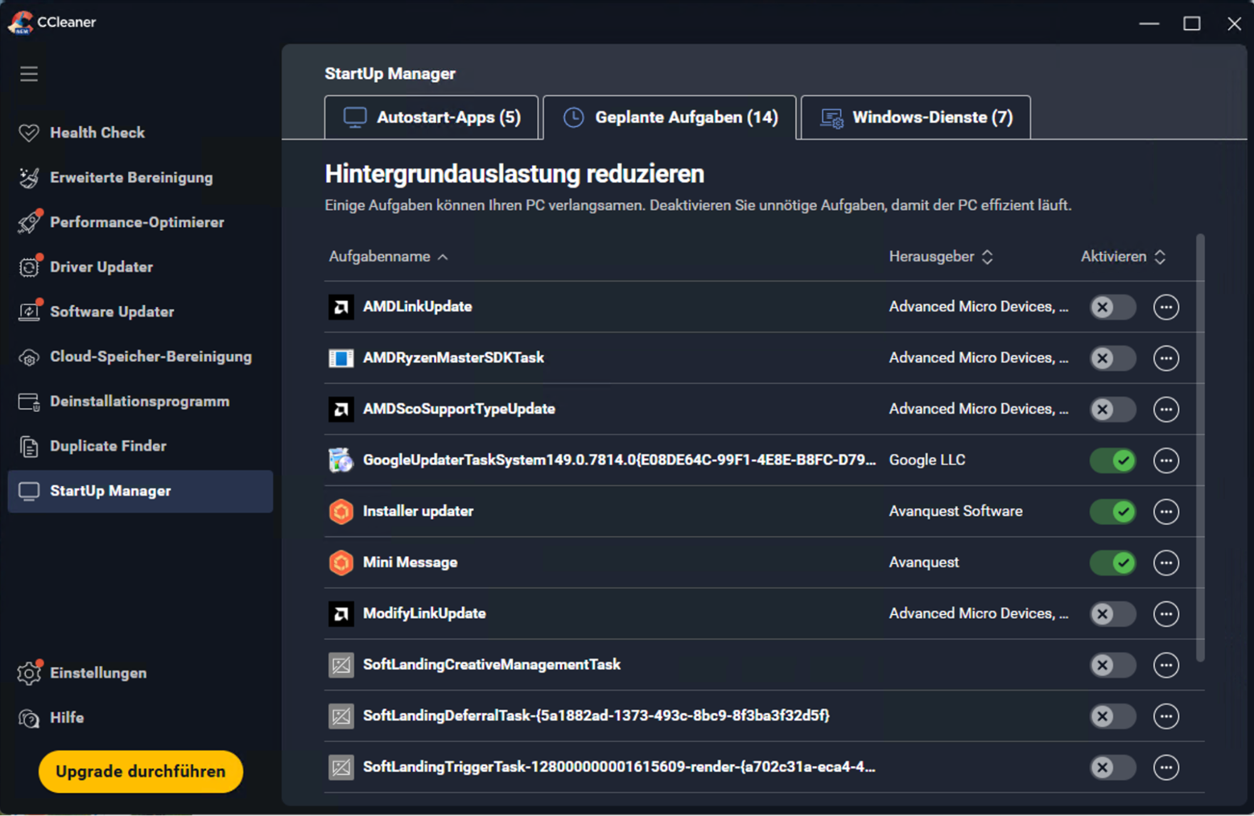
Task: Select Geplante Aufgaben (14) tab
Action: tap(670, 117)
